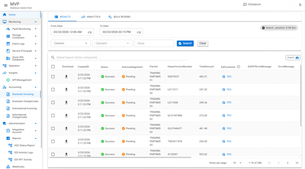305x169 pixels.
Task: Click EDI YES icon for invoice GL01947884
Action: pyautogui.click(x=224, y=115)
